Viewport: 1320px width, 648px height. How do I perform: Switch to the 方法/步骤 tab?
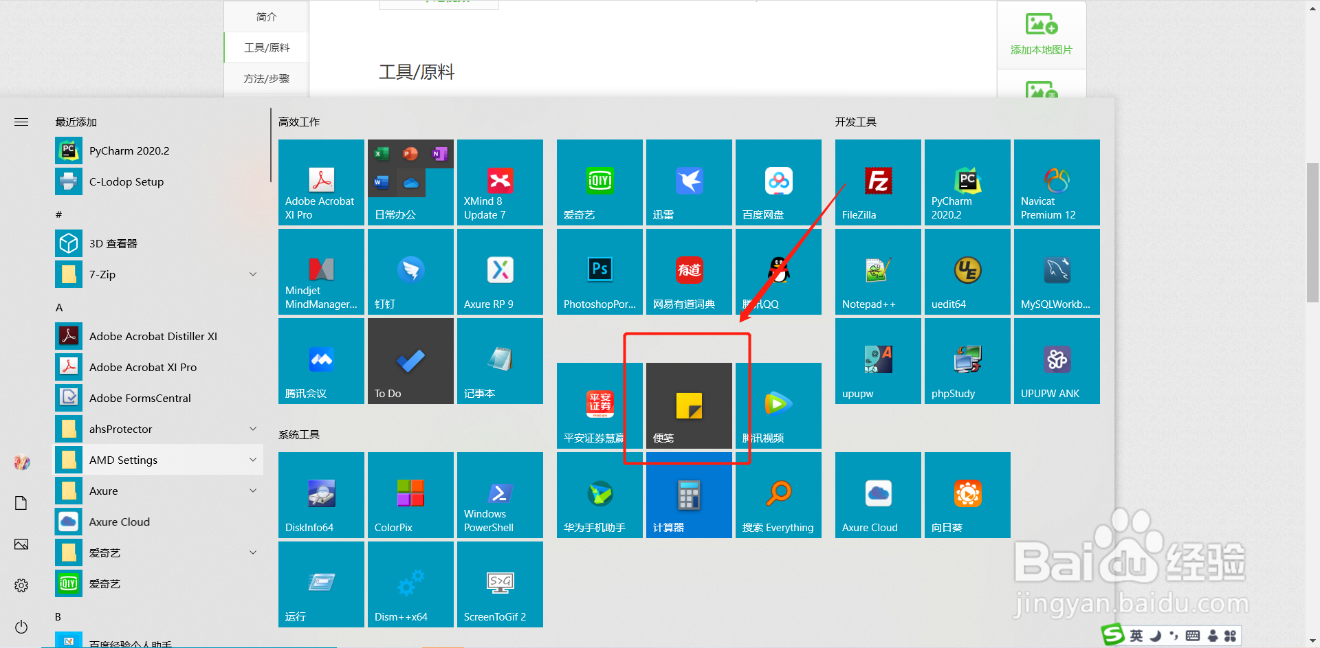coord(266,78)
